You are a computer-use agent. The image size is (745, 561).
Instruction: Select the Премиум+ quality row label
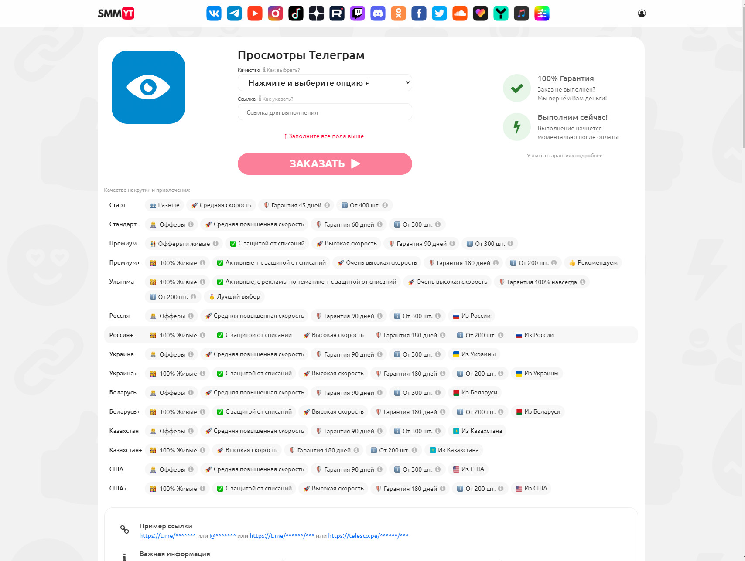125,263
